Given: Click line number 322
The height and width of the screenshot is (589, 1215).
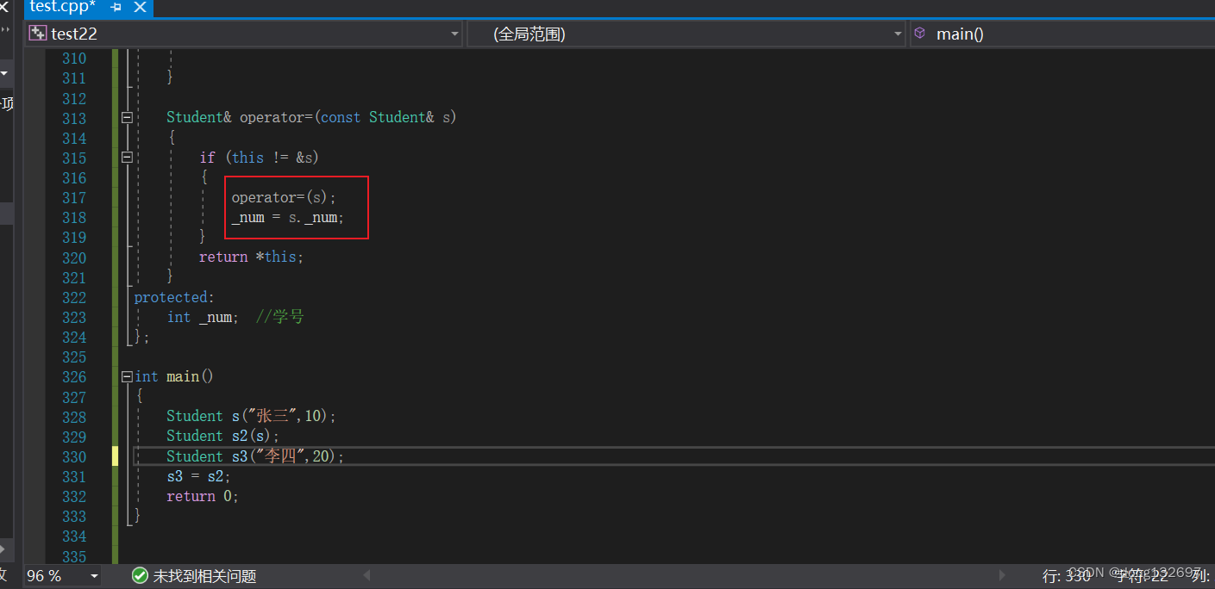Looking at the screenshot, I should click(74, 297).
